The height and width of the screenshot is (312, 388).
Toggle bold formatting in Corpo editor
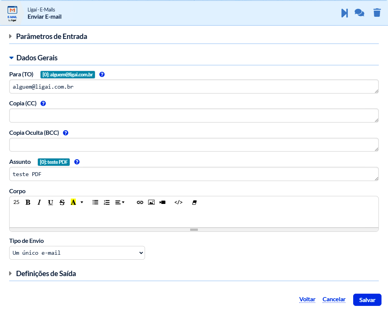click(28, 202)
